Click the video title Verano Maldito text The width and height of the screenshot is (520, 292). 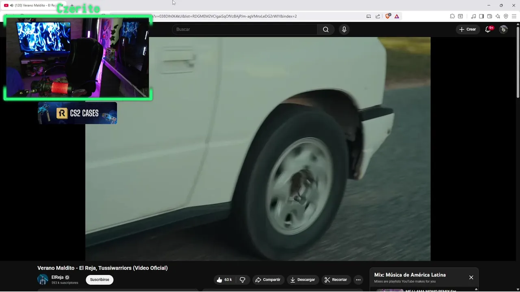(x=102, y=268)
